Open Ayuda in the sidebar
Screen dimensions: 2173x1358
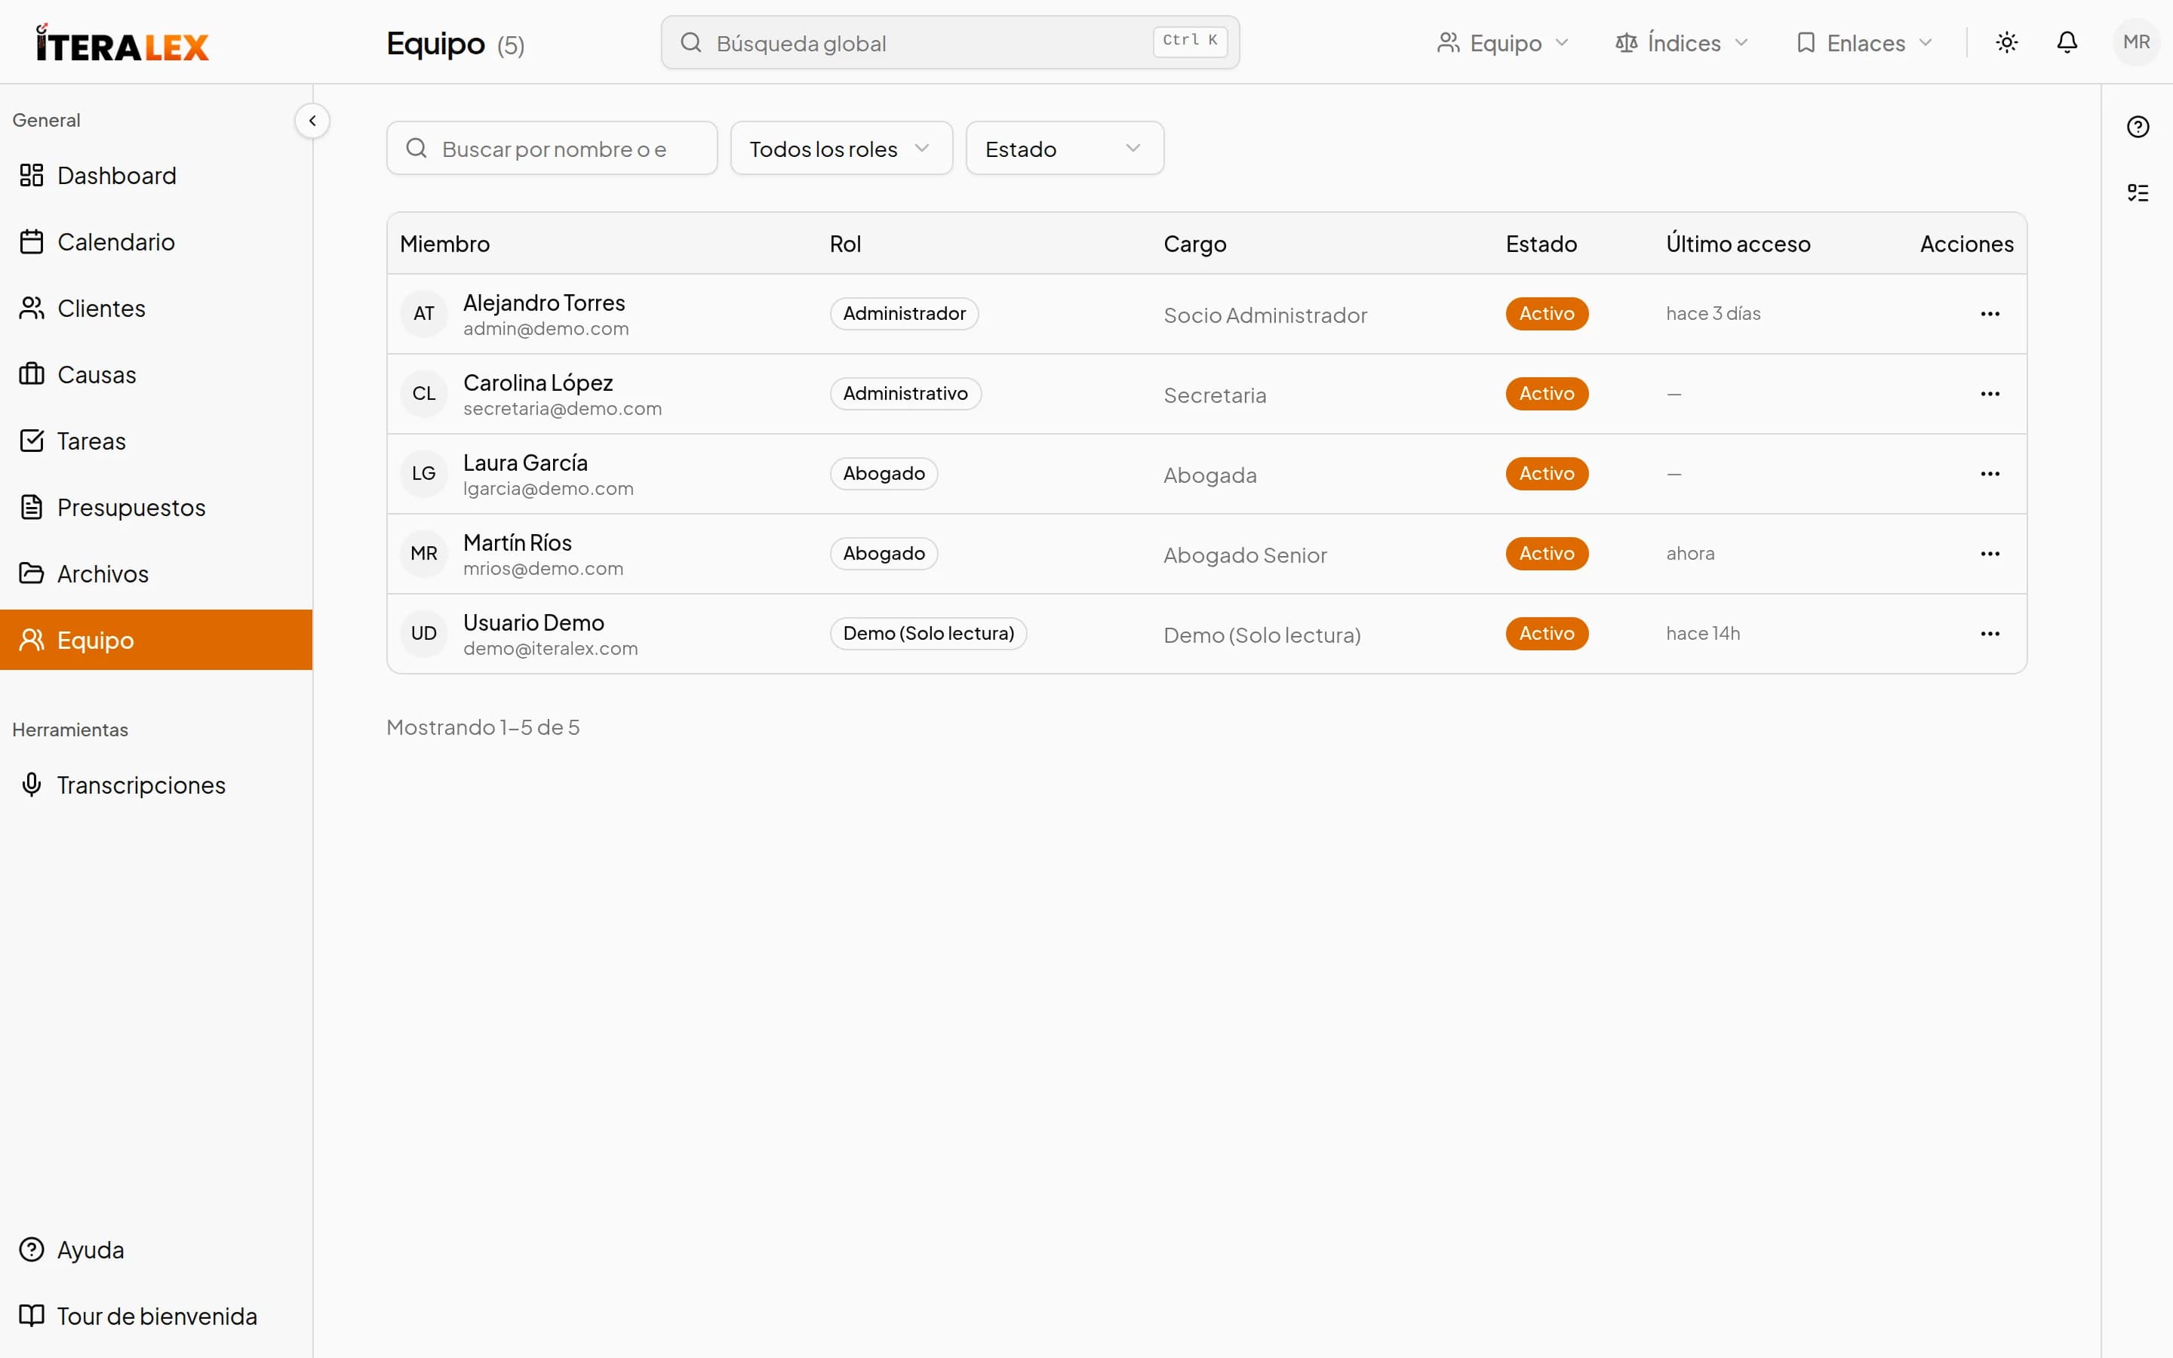pyautogui.click(x=156, y=1249)
